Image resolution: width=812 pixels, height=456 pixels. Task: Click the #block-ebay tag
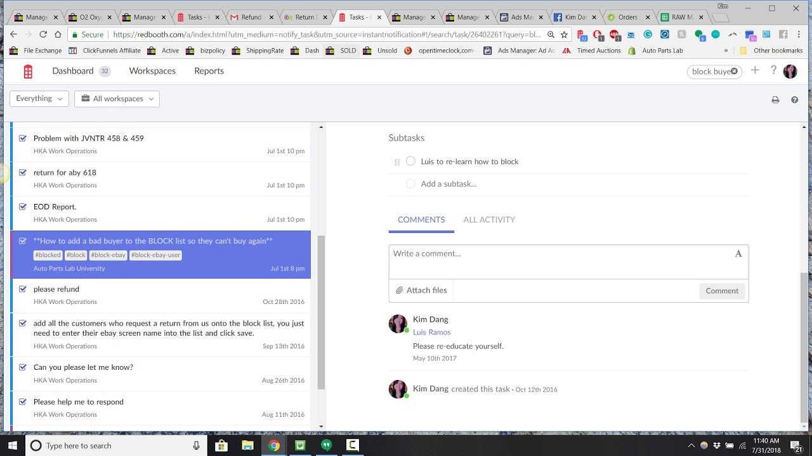click(x=108, y=255)
